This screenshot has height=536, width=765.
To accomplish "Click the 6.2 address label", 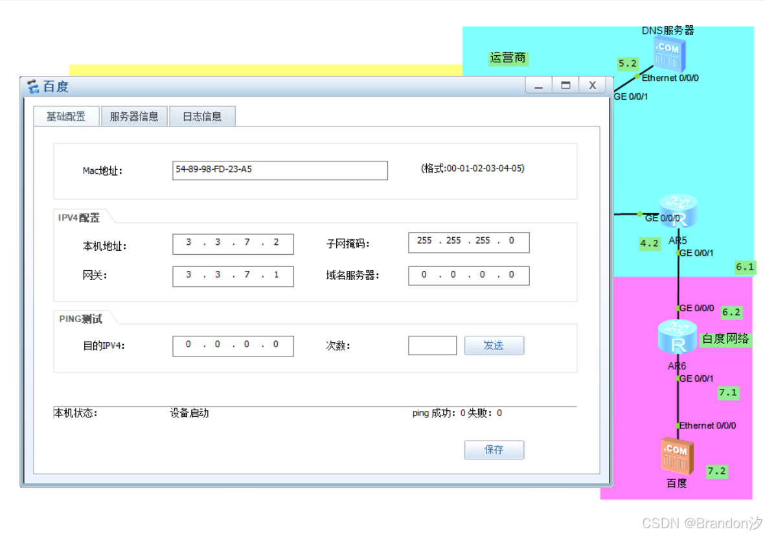I will 731,312.
